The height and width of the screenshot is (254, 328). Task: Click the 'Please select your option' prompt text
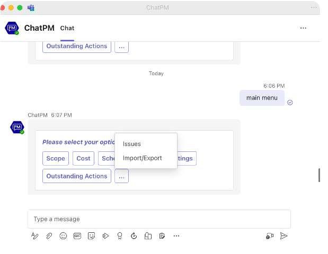78,142
